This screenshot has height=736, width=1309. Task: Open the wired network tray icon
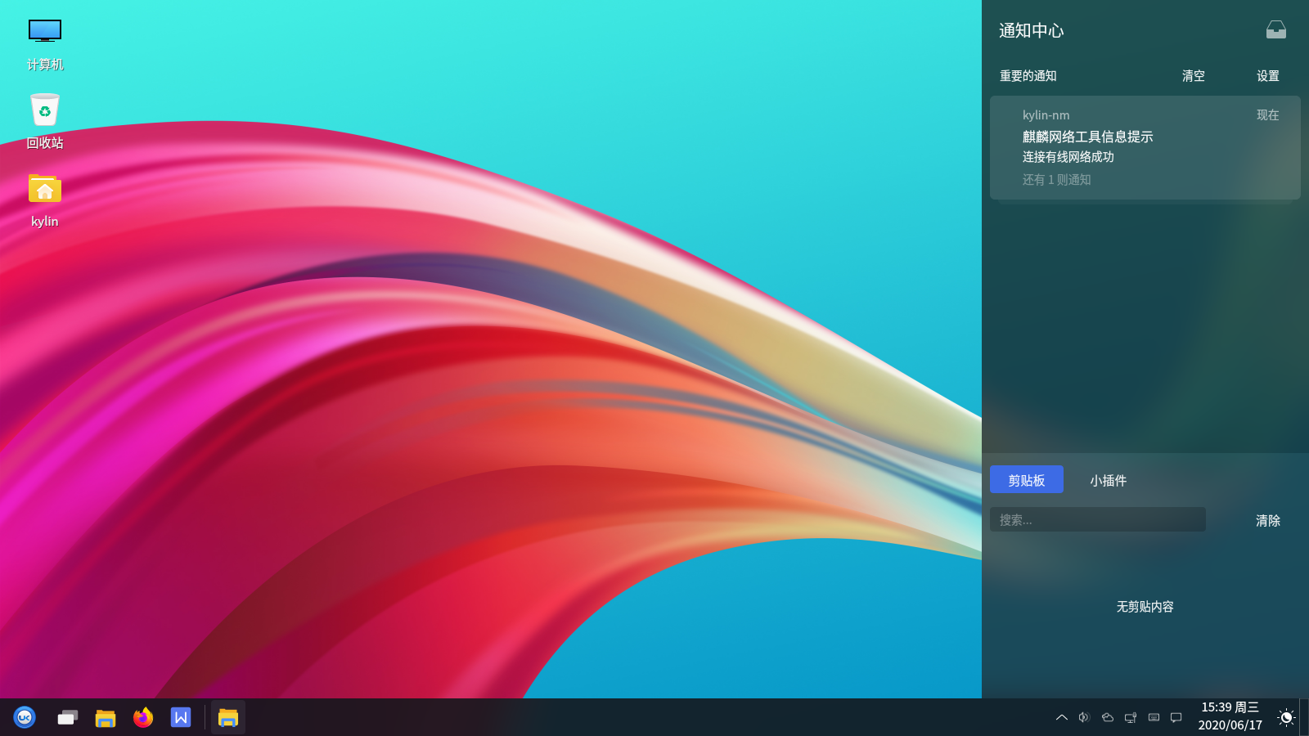pos(1131,717)
